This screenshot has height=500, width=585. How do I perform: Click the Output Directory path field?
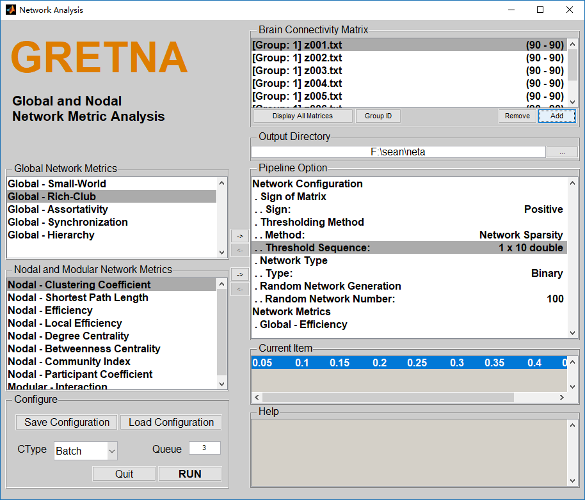point(398,152)
